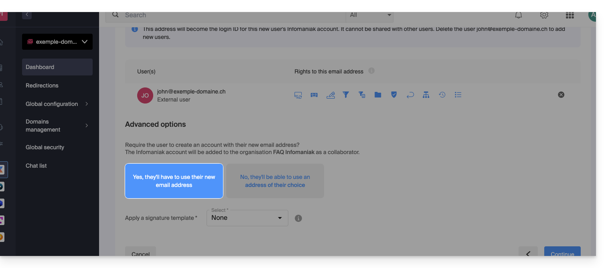Screen dimensions: 608x268
Task: Expand Global configuration submenu
Action: point(57,104)
